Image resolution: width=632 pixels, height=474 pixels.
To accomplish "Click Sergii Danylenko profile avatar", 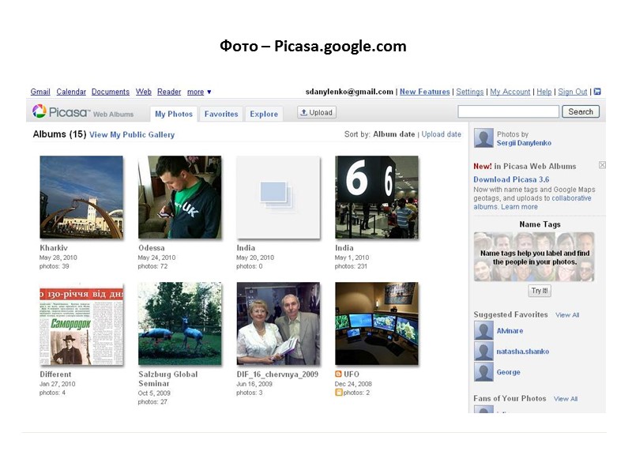I will coord(483,138).
